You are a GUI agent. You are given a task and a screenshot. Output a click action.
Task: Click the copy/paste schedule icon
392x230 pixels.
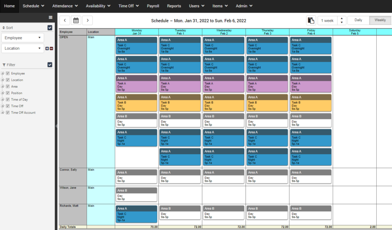pos(311,21)
